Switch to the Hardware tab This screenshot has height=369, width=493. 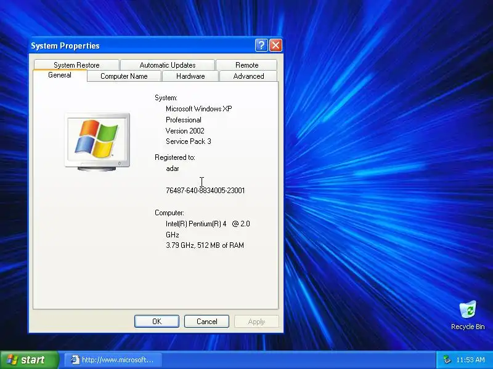190,76
